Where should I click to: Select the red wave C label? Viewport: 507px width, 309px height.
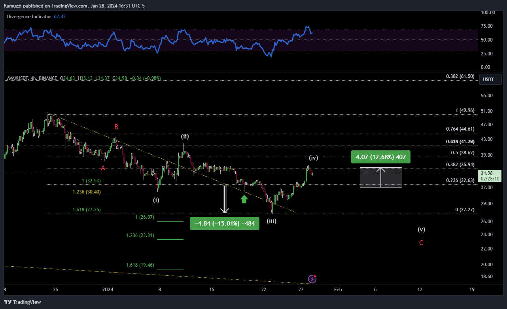[x=421, y=243]
